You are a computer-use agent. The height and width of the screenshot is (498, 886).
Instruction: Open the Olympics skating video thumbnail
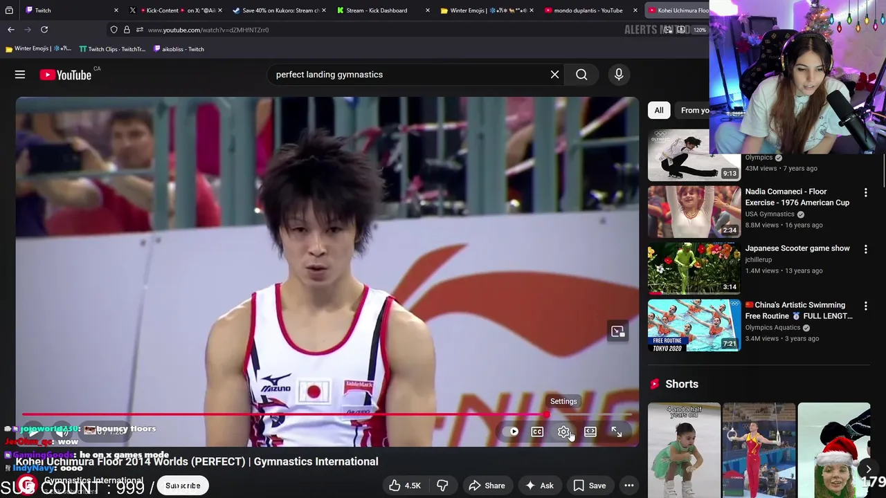tap(694, 155)
